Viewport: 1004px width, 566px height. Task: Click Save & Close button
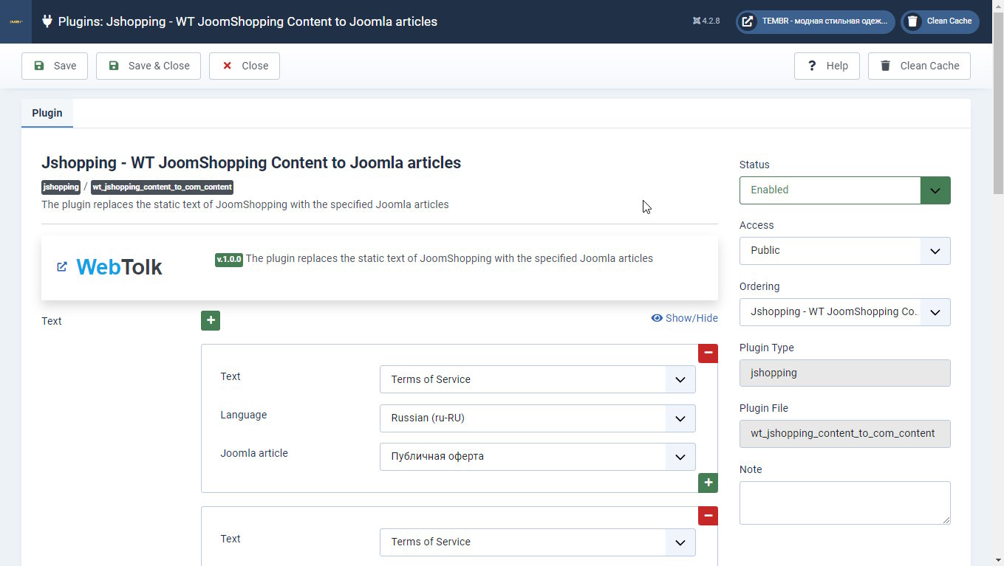pos(148,66)
